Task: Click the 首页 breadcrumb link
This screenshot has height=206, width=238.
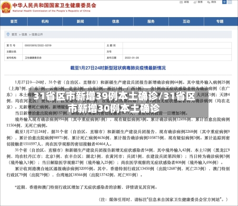Action: (14, 34)
